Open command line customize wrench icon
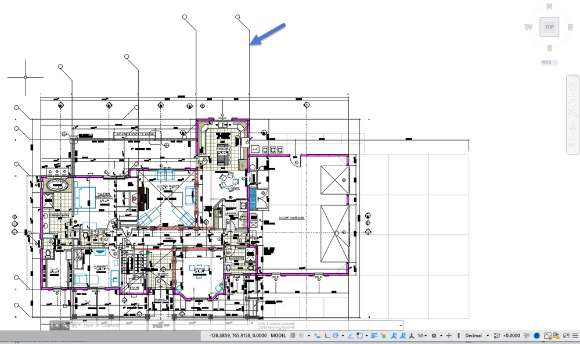Image resolution: width=580 pixels, height=344 pixels. [x=65, y=325]
